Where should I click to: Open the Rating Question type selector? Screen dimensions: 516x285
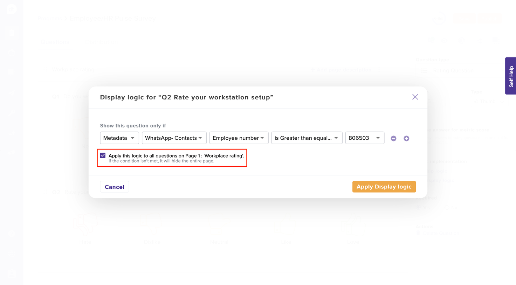click(453, 71)
